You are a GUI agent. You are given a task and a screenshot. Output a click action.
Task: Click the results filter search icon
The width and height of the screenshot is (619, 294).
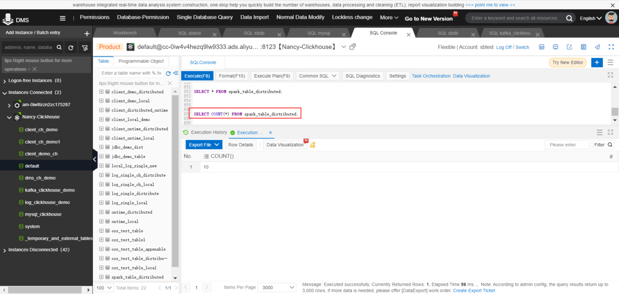point(610,145)
